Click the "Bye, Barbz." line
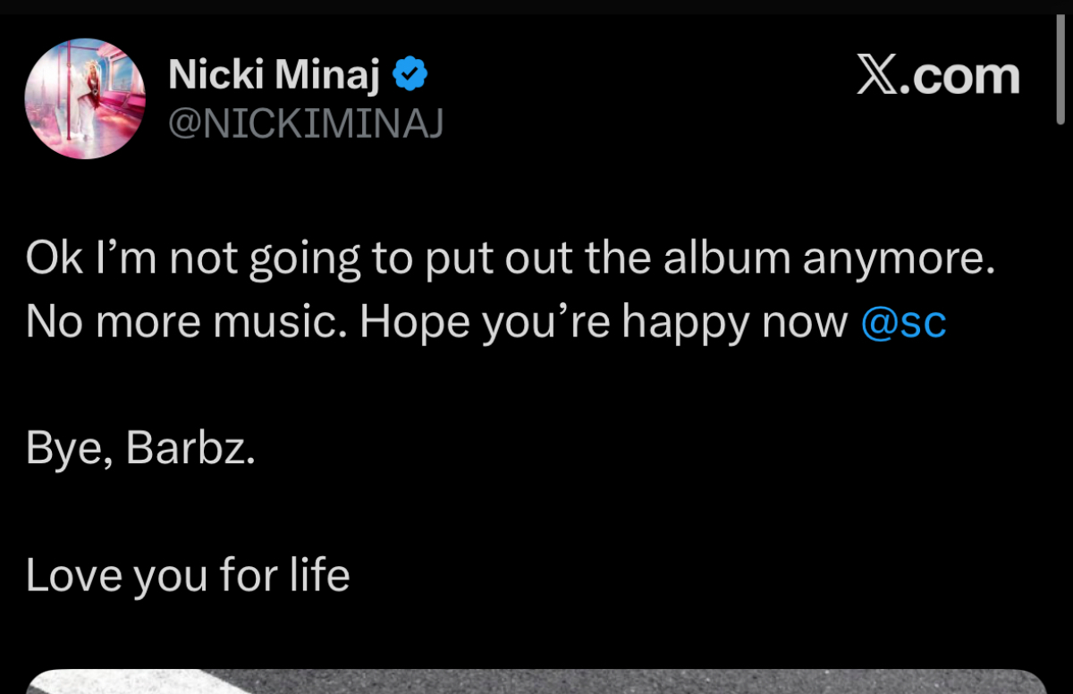 click(x=141, y=449)
